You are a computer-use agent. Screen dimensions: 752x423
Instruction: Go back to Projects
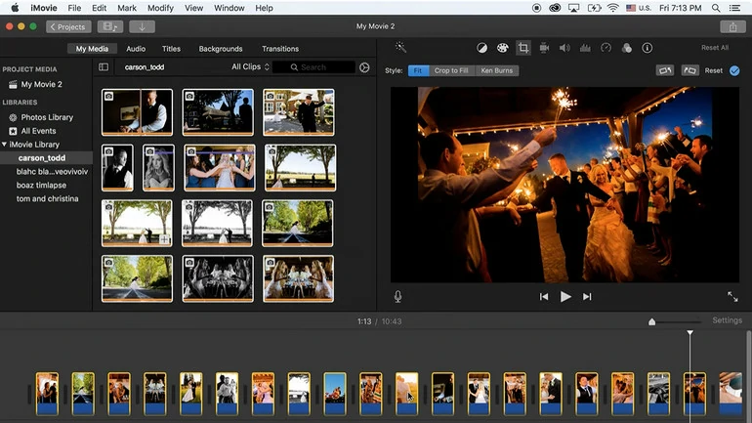pos(68,26)
